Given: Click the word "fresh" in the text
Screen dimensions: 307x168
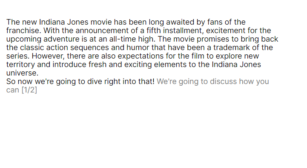Looking at the screenshot, I should click(x=98, y=64).
